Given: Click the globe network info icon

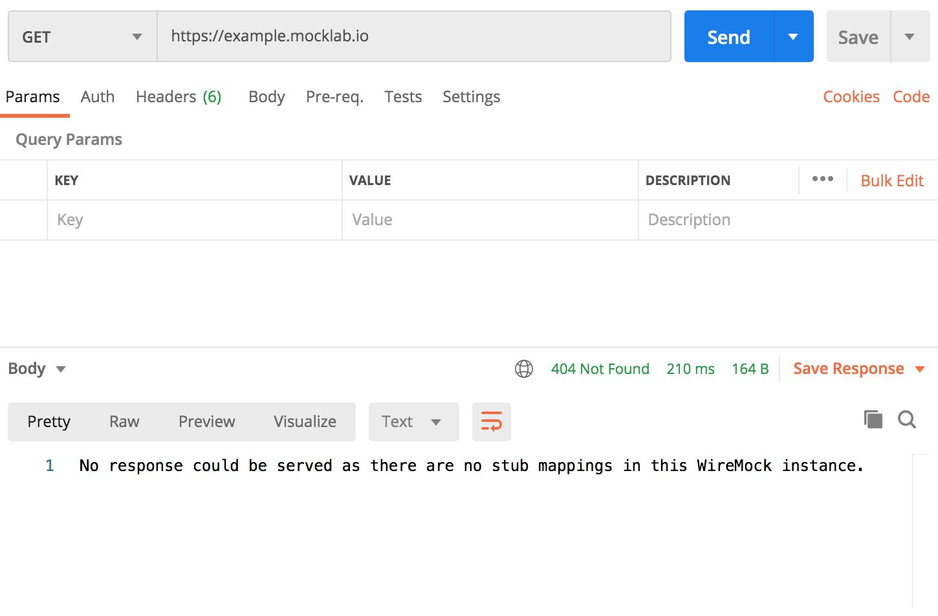Looking at the screenshot, I should 524,369.
